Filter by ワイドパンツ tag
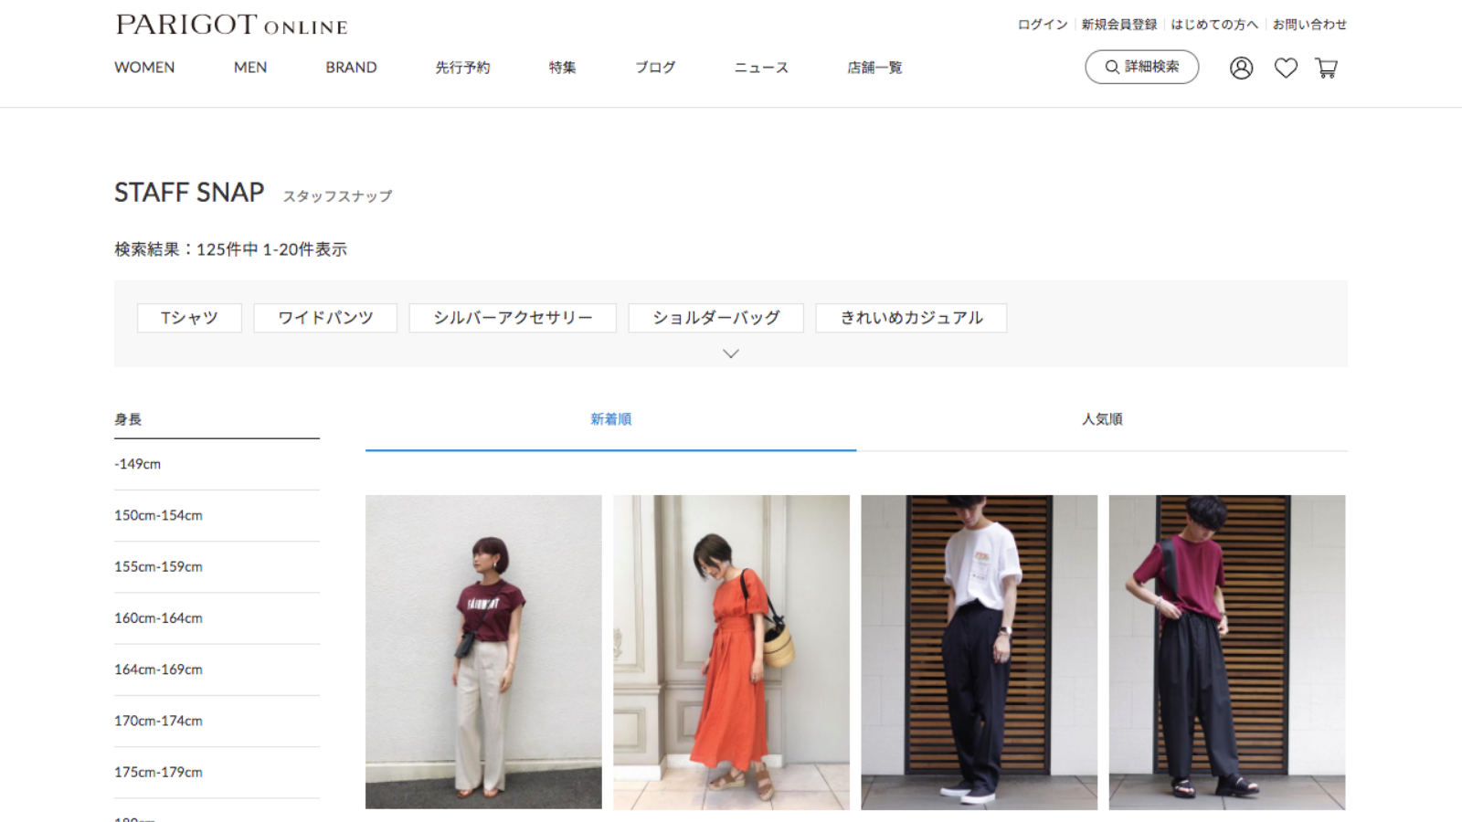 [x=325, y=318]
